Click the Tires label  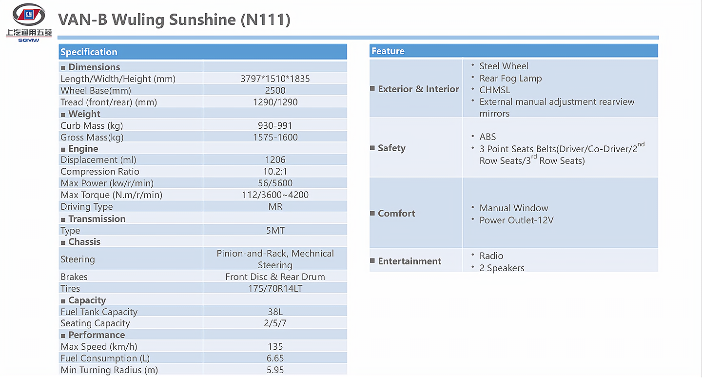70,288
